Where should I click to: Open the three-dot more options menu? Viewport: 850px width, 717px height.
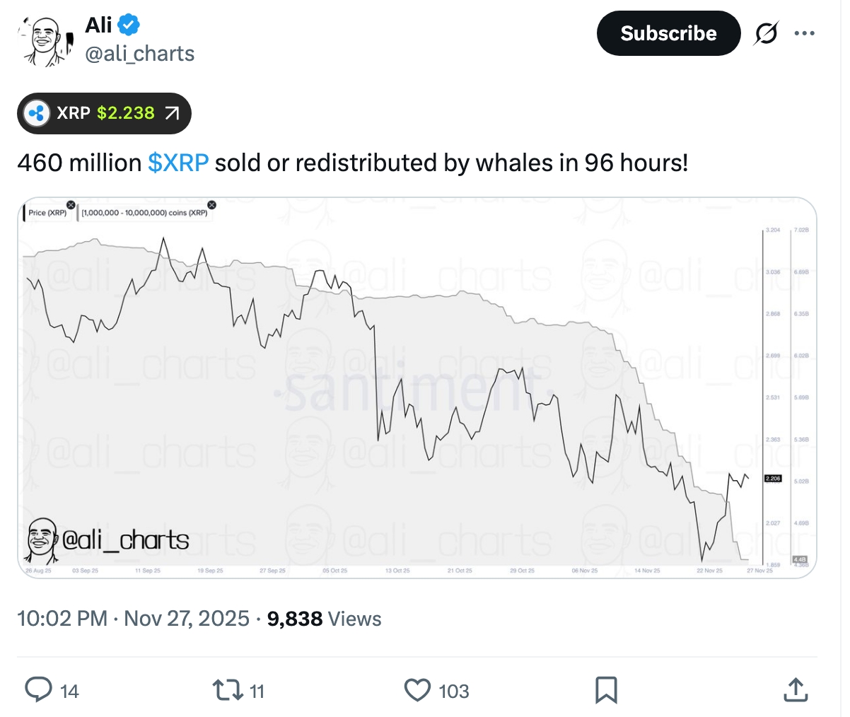(804, 33)
